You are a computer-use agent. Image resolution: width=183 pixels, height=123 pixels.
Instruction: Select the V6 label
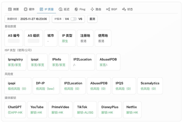(80, 19)
